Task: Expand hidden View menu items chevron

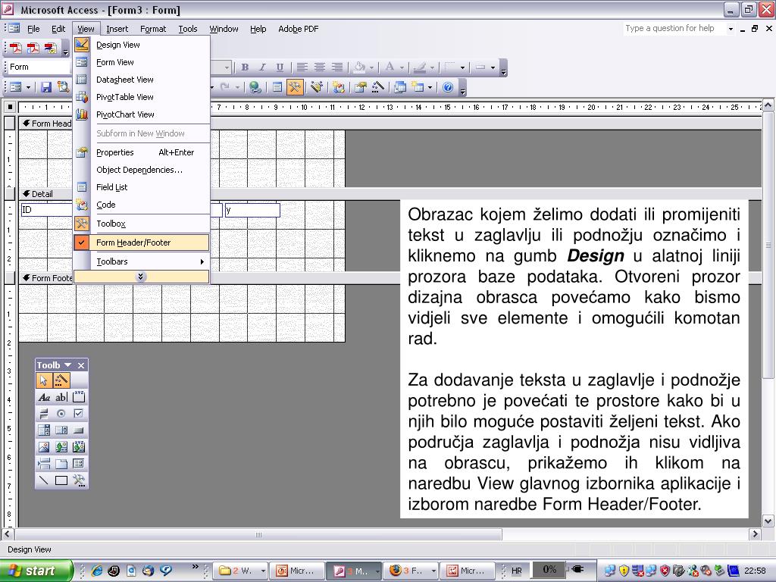Action: click(141, 277)
